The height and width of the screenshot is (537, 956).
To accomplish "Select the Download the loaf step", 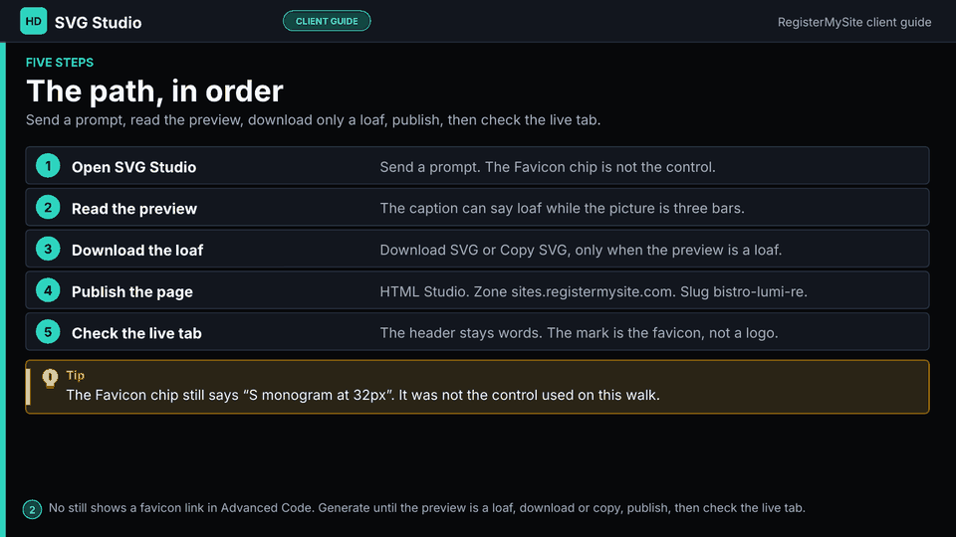I will (477, 249).
